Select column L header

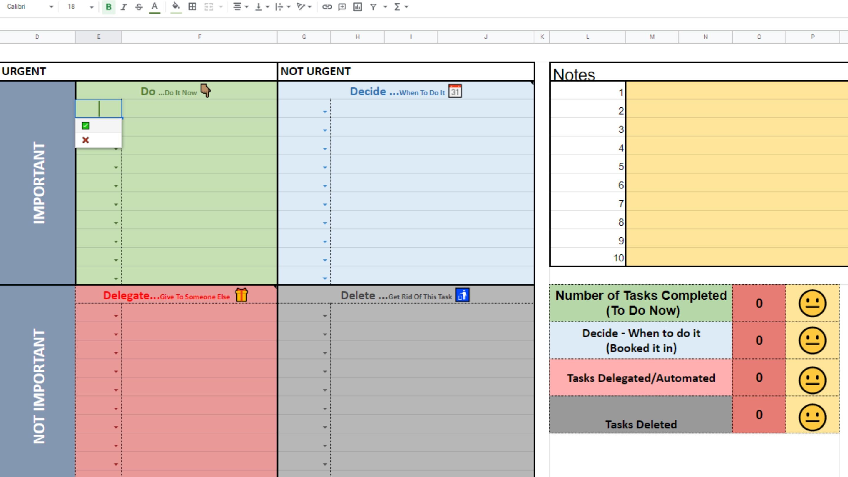coord(588,37)
